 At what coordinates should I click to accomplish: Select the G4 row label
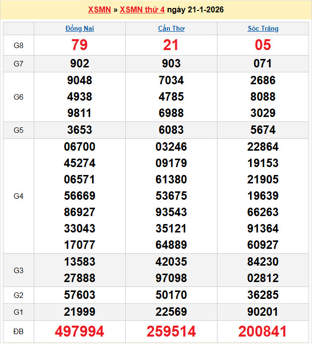point(18,196)
